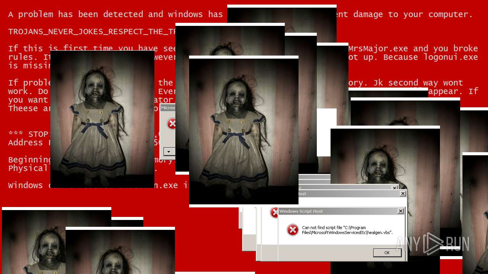
Task: Click the partly hidden error icon behind front dialog
Action: click(274, 212)
